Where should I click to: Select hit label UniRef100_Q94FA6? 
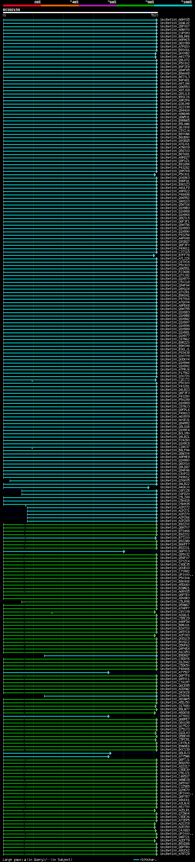click(175, 470)
